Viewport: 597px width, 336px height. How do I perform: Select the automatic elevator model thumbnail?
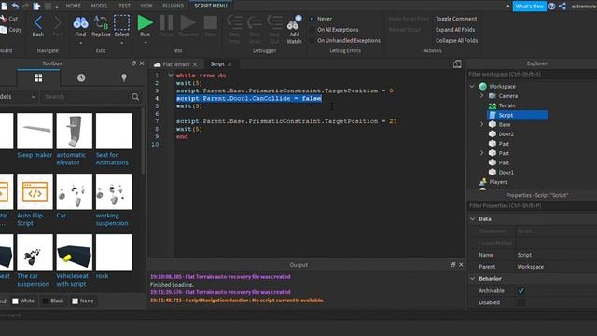click(74, 131)
